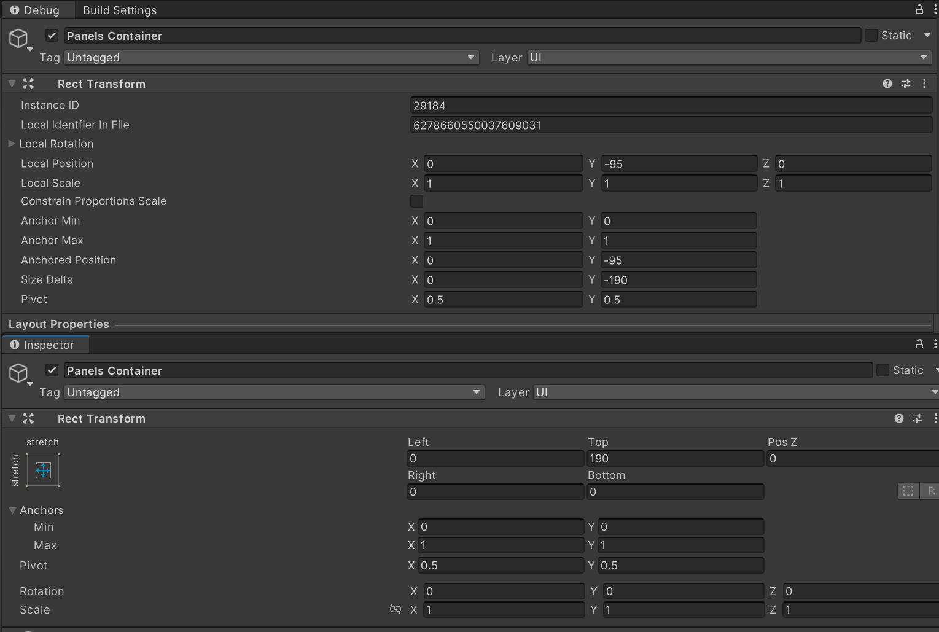Enable Blueprint mode in the Inspector
939x632 pixels.
(908, 491)
